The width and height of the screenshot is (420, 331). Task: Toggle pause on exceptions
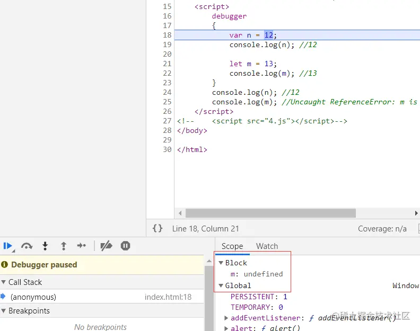[125, 246]
